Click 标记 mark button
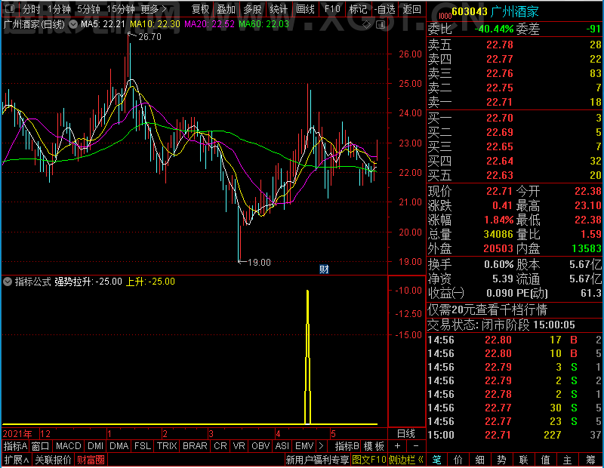 [x=358, y=9]
